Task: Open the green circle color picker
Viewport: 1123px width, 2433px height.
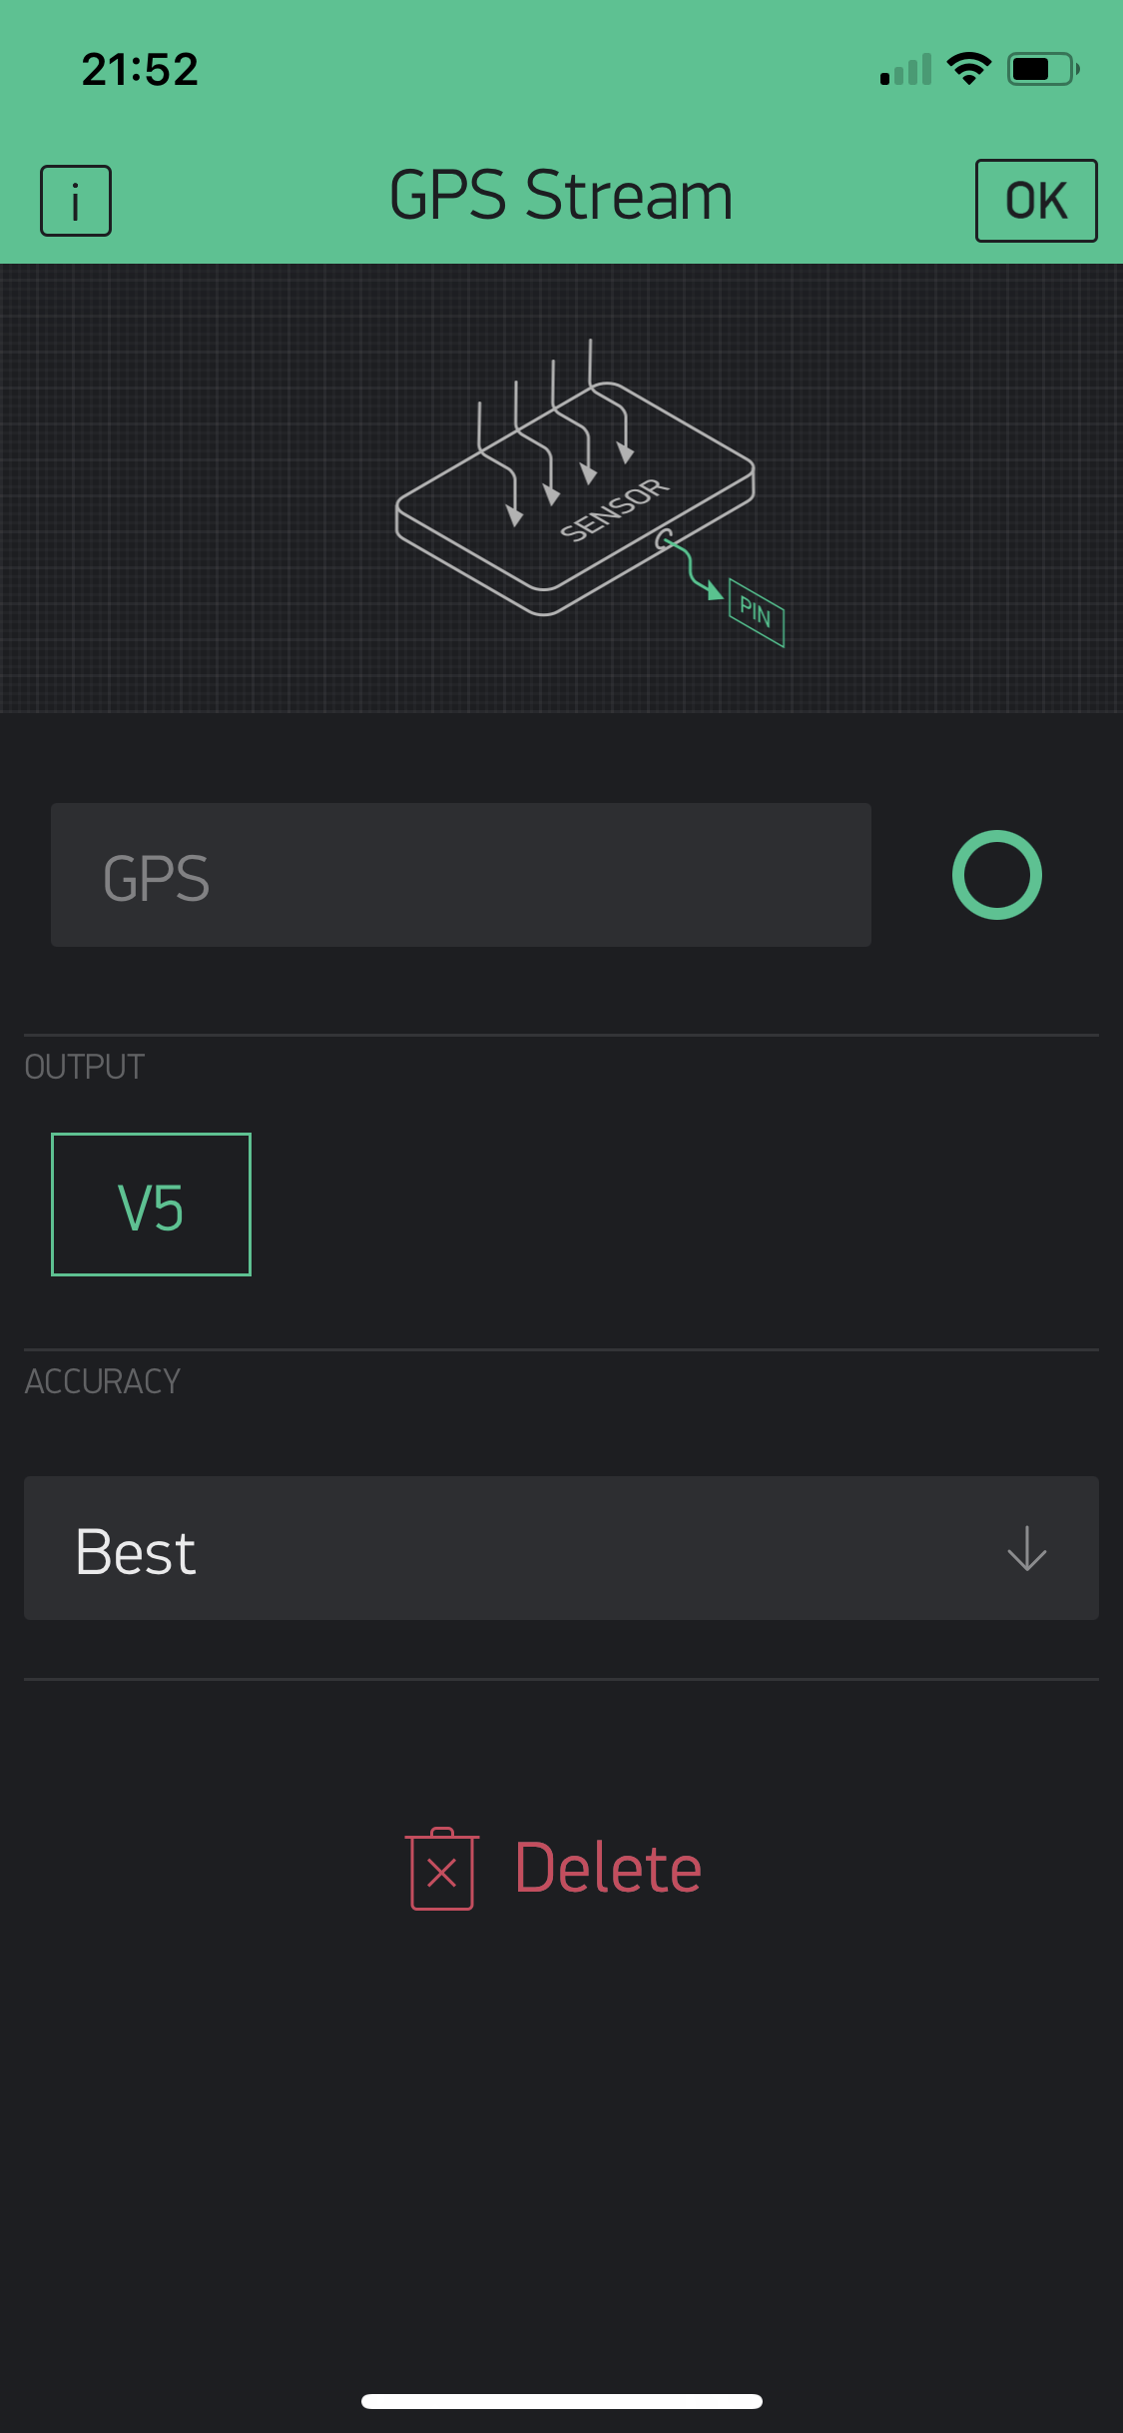Action: (996, 875)
